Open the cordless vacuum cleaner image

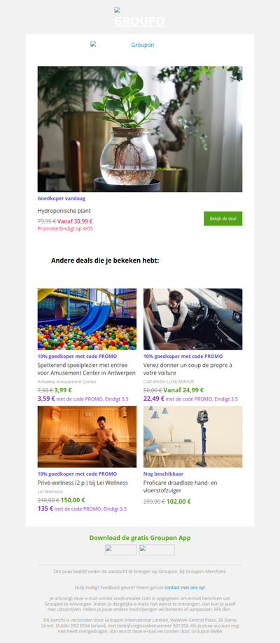pos(192,437)
